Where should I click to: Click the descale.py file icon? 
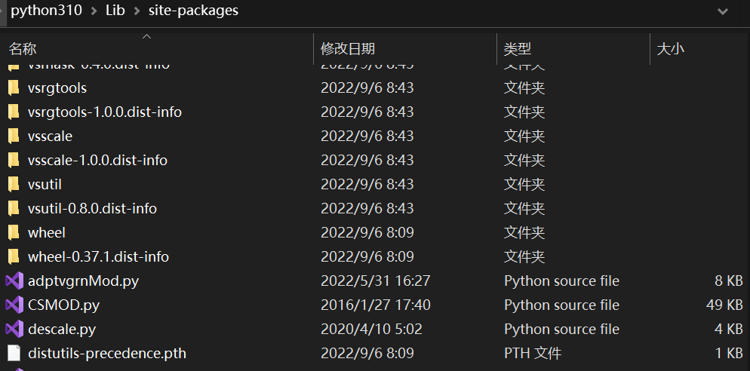[x=14, y=330]
